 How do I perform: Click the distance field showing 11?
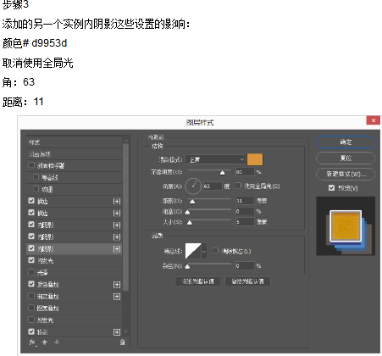(245, 201)
